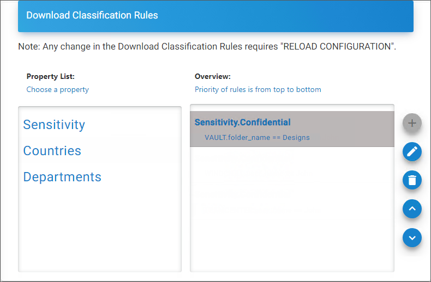The image size is (431, 282).
Task: Click the word "Note:" above the lists
Action: point(29,47)
